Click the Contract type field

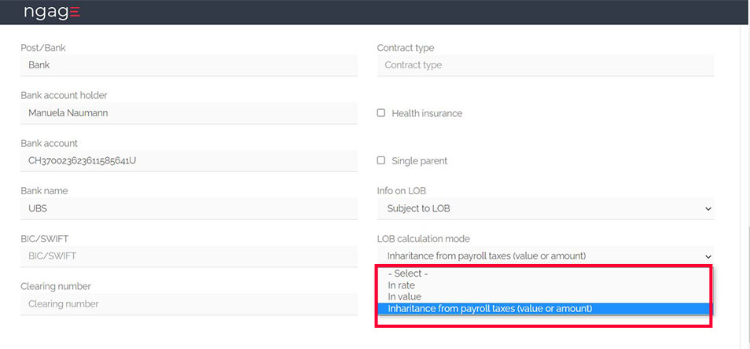point(546,65)
